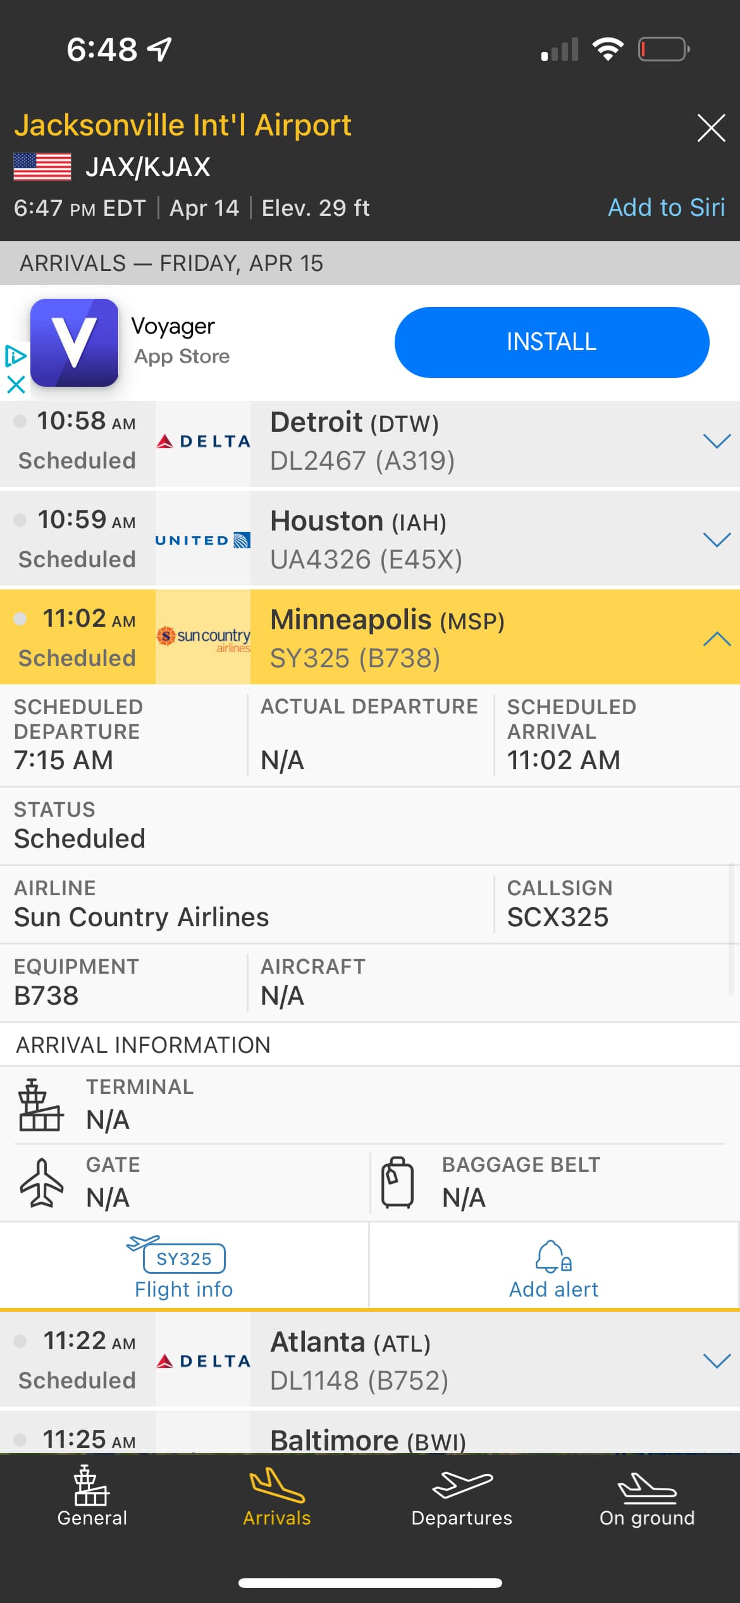
Task: Expand the Houston UA4326 flight details
Action: click(717, 540)
